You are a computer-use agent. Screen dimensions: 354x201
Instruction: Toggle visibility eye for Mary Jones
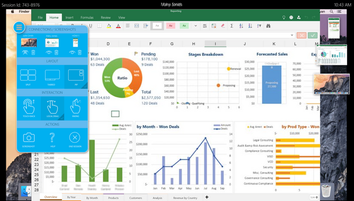click(x=49, y=52)
